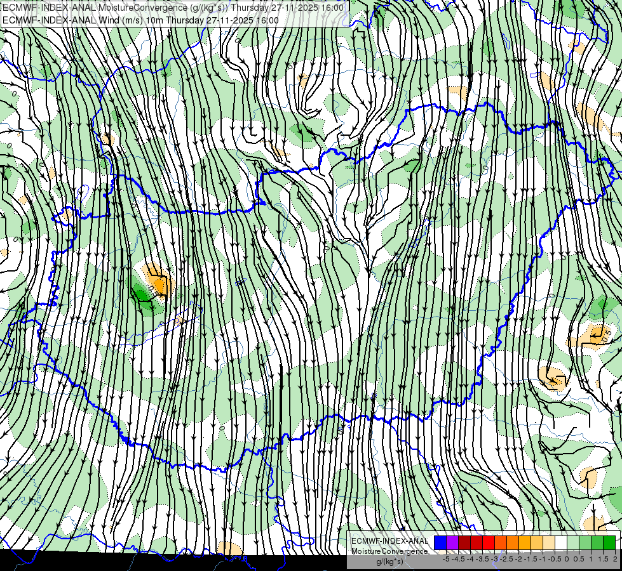The image size is (622, 571).
Task: Select the darkest red legend swatch
Action: click(464, 542)
